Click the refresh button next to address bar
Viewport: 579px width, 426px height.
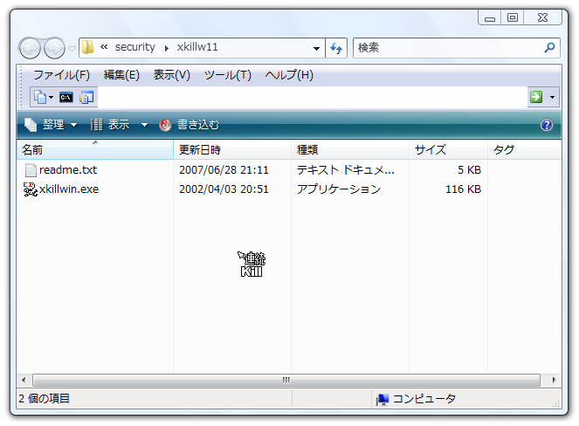point(336,48)
